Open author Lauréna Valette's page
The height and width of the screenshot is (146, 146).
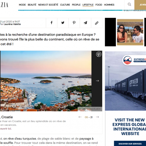[x=12, y=24]
